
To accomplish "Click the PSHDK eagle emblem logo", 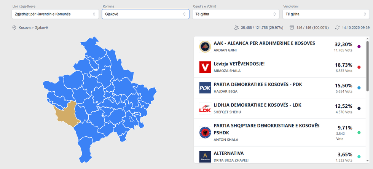I will (205, 132).
